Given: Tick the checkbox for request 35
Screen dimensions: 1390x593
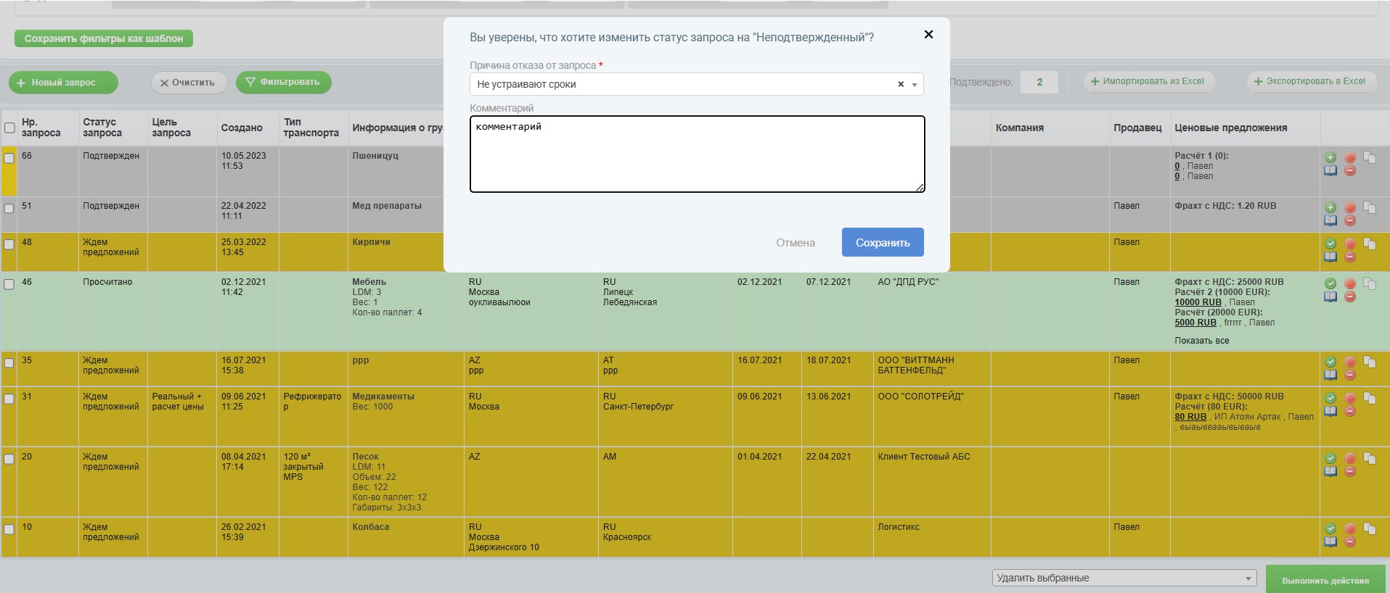Looking at the screenshot, I should pyautogui.click(x=9, y=362).
